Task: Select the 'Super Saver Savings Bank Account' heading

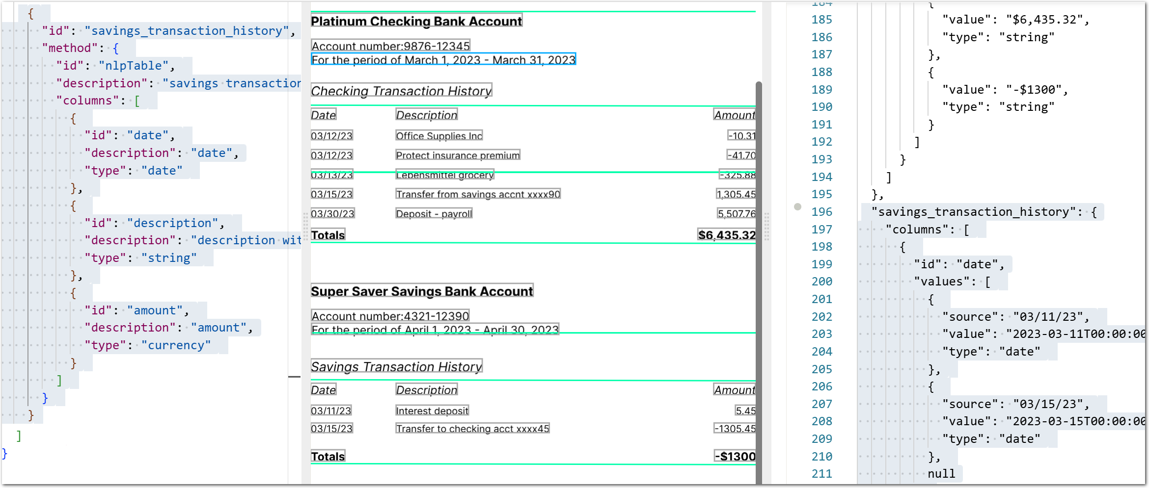Action: coord(422,291)
